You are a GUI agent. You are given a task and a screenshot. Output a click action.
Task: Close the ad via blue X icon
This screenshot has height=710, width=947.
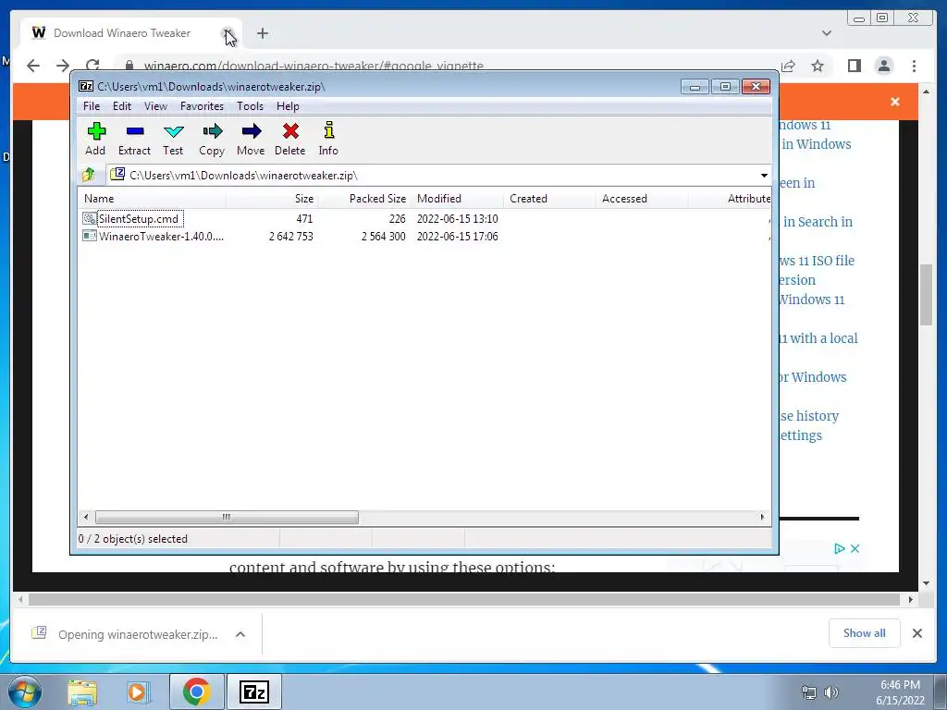pos(855,548)
